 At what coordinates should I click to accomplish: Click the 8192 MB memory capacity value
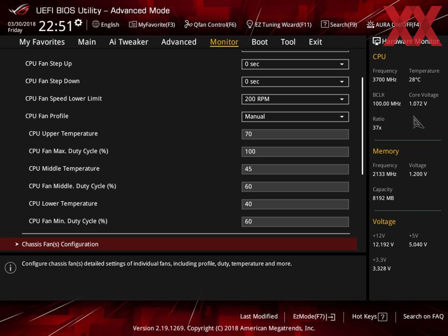[383, 198]
